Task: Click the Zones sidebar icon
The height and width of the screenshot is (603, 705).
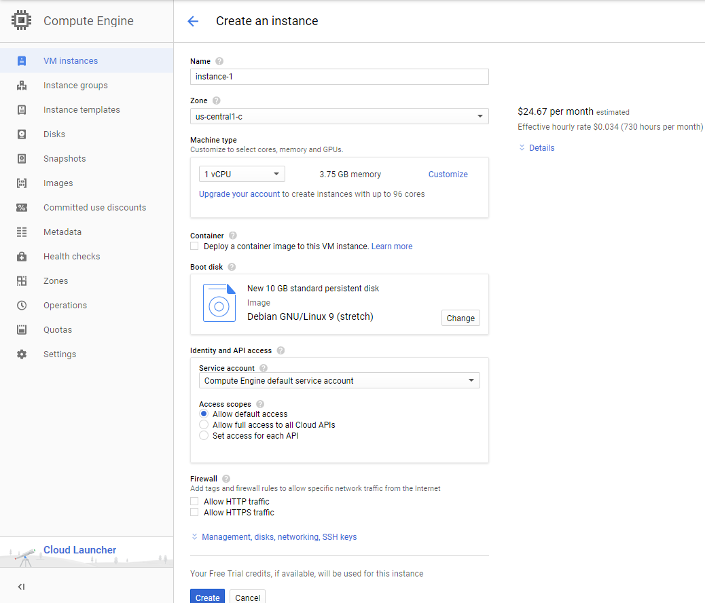Action: click(22, 280)
